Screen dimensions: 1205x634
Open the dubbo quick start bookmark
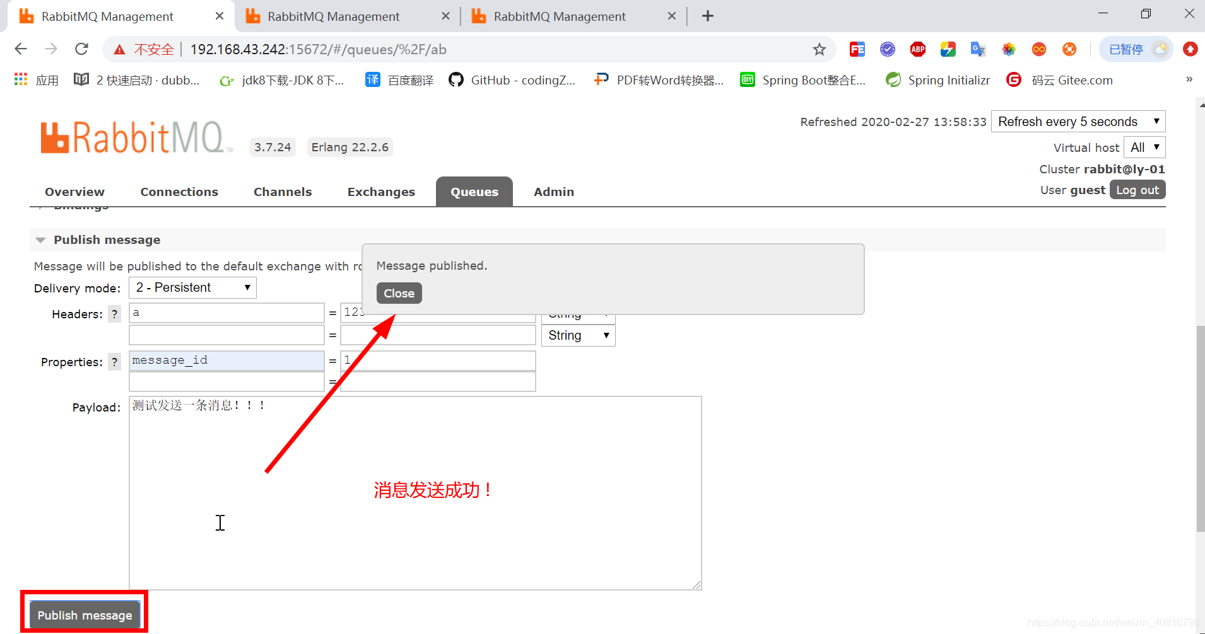(x=137, y=80)
